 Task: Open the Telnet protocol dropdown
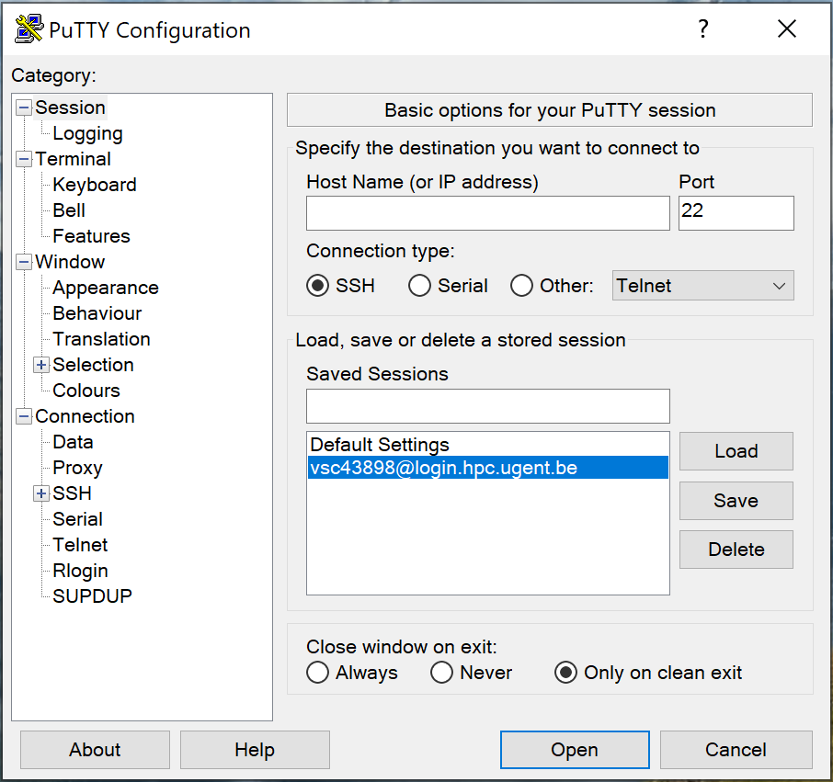[703, 286]
